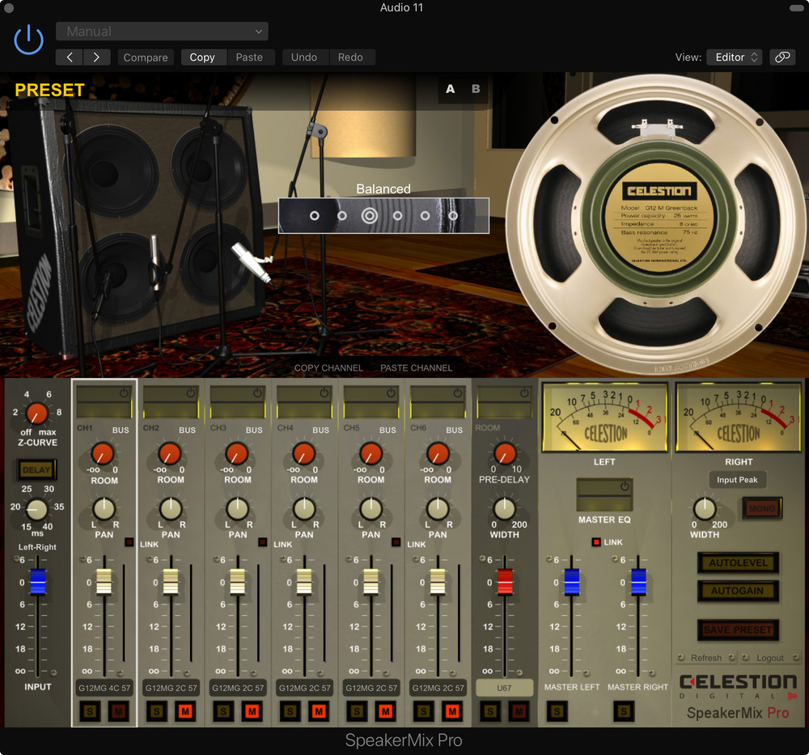Switch to preset slot B

pos(476,89)
